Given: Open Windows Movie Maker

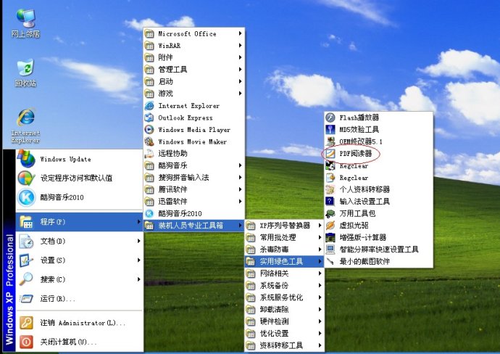Looking at the screenshot, I should point(194,141).
